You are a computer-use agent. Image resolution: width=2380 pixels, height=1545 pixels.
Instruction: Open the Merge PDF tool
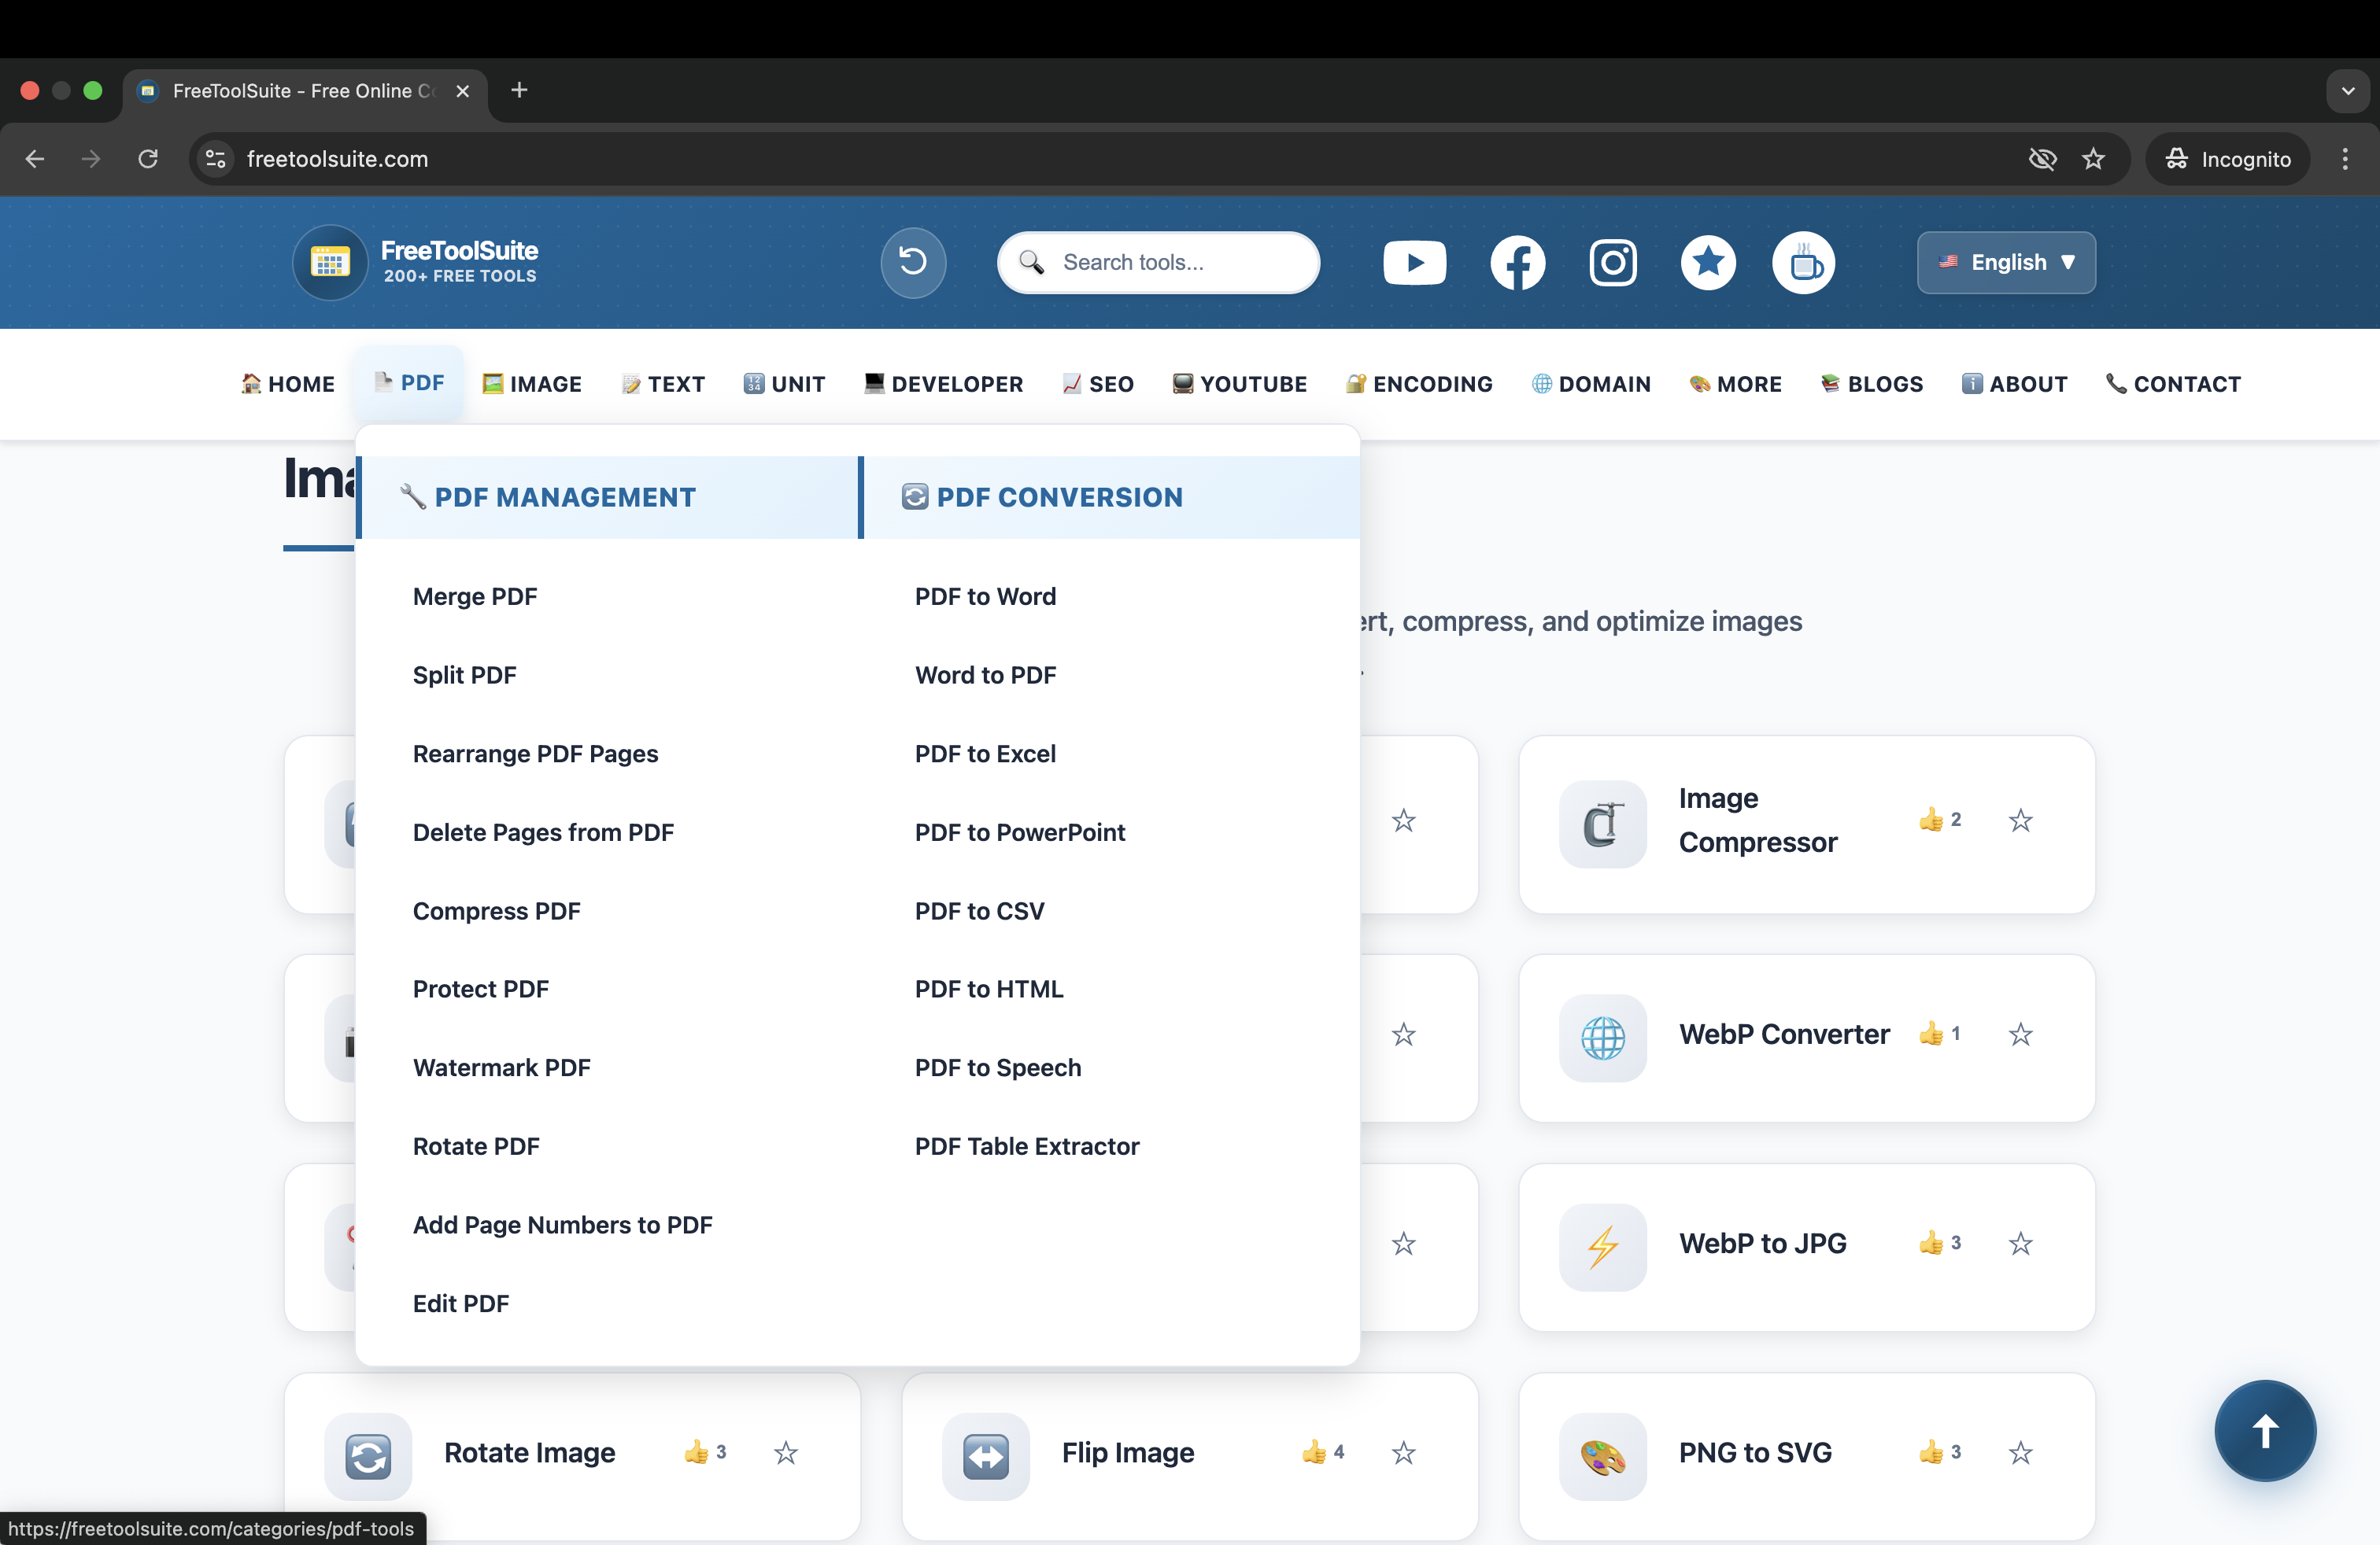475,596
